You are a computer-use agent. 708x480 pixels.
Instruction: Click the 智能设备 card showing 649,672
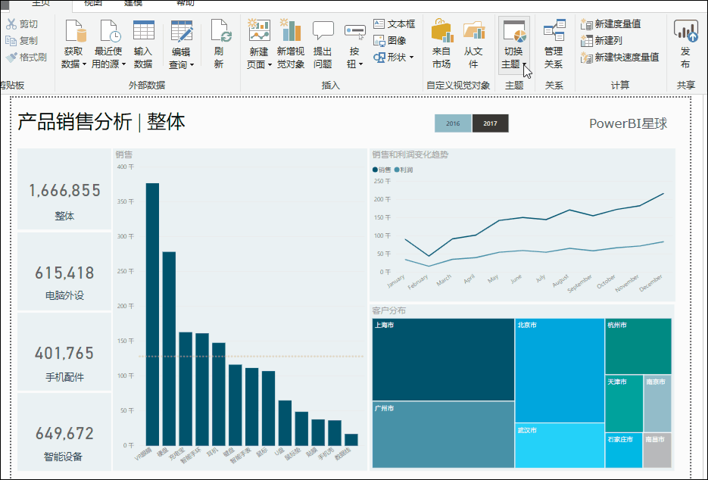click(x=64, y=432)
